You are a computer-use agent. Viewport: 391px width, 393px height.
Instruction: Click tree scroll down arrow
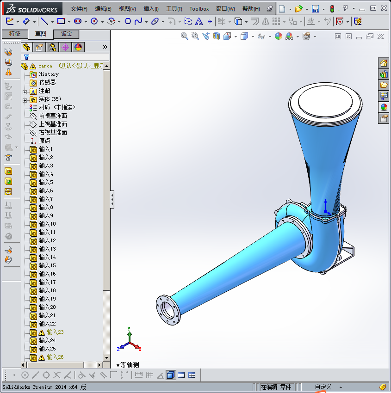(x=106, y=358)
